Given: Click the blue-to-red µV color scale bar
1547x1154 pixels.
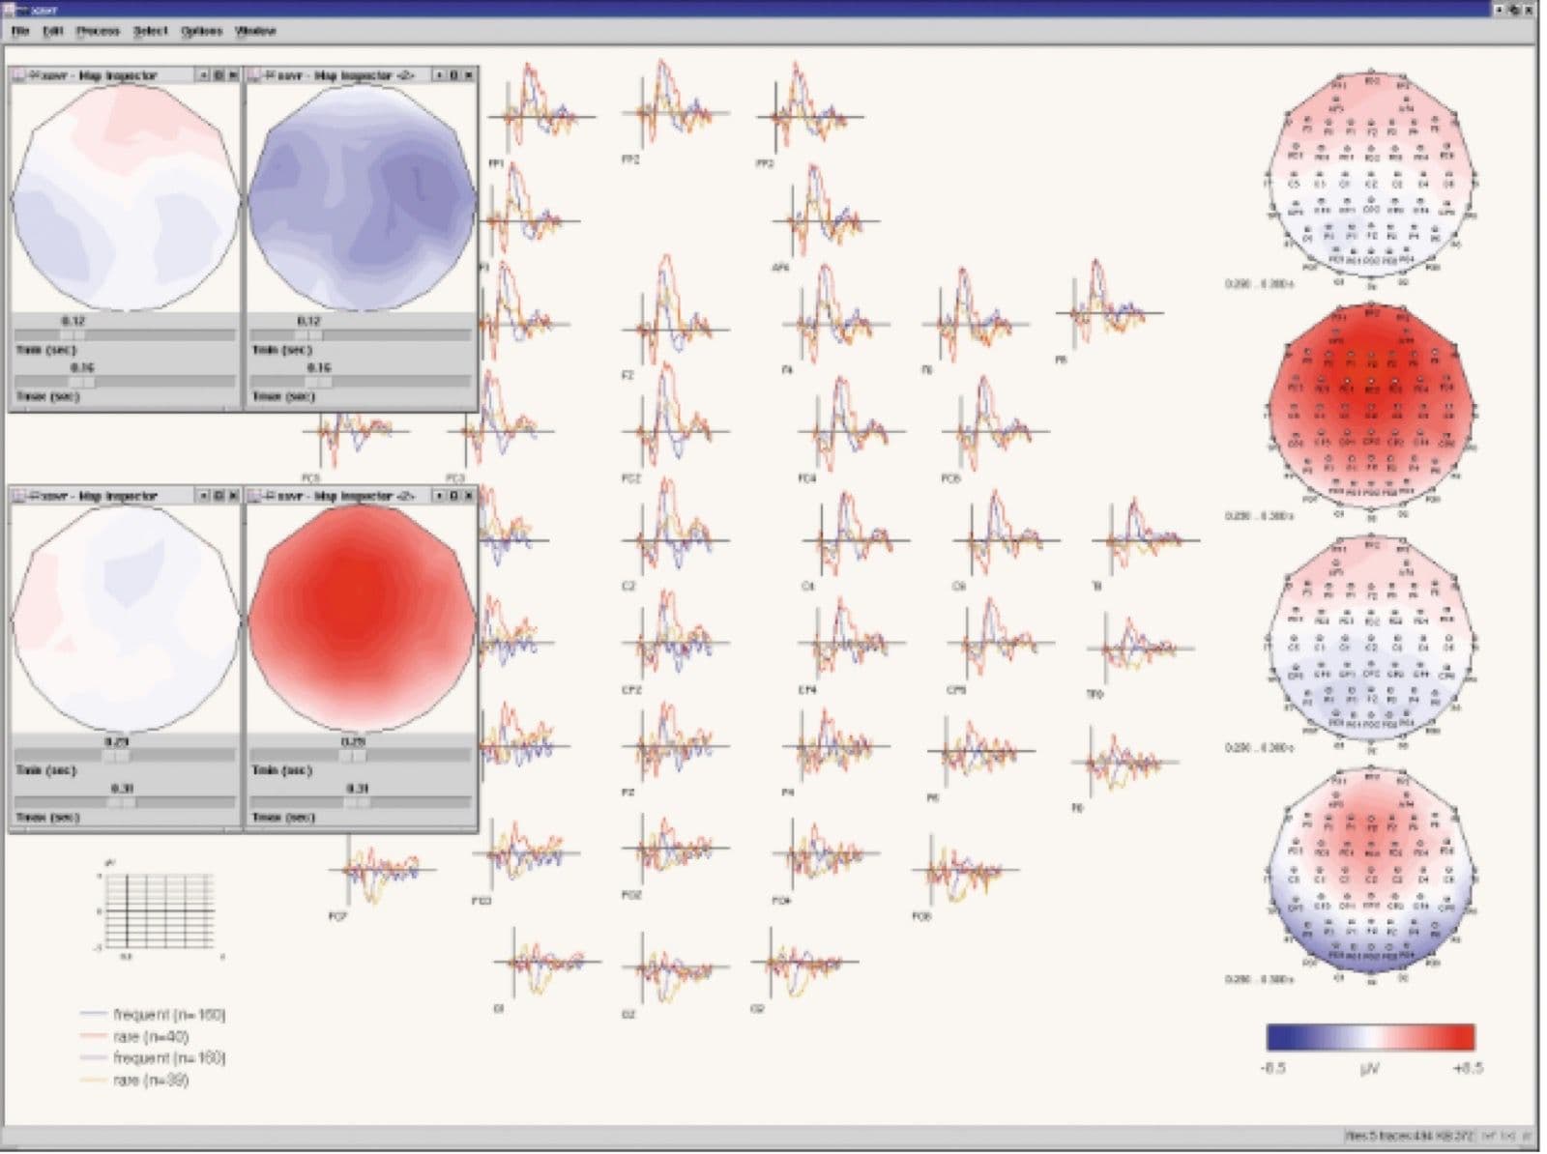Looking at the screenshot, I should [1370, 1037].
